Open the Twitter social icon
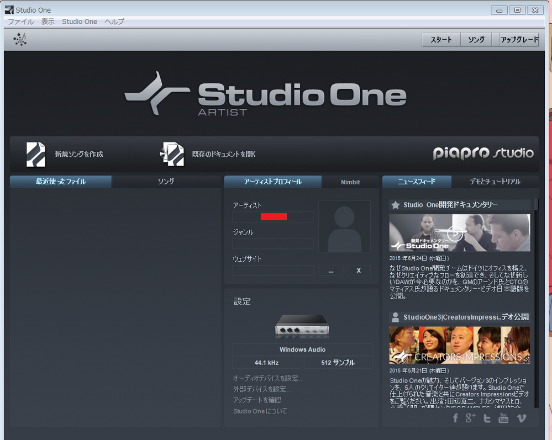 pyautogui.click(x=487, y=418)
